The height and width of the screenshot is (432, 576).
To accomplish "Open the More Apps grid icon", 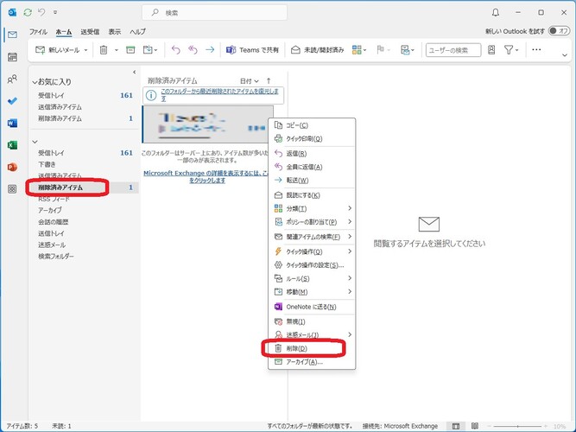I will (x=12, y=189).
